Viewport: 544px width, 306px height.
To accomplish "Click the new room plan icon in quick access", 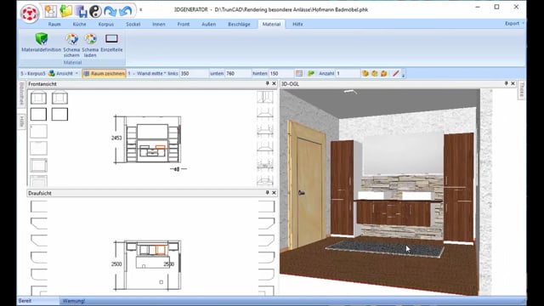I will click(x=51, y=11).
